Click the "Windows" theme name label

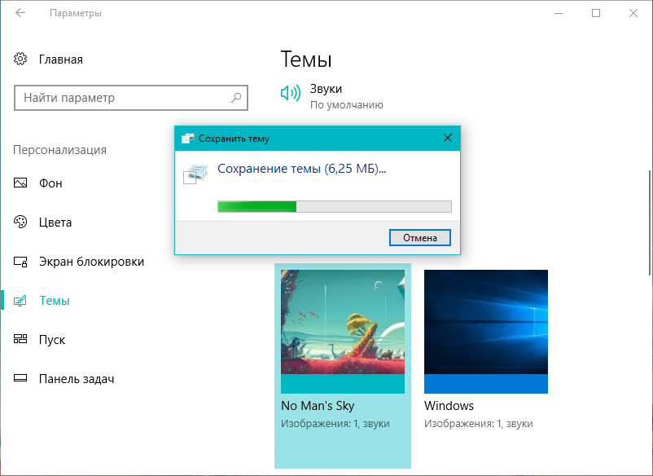pos(449,406)
